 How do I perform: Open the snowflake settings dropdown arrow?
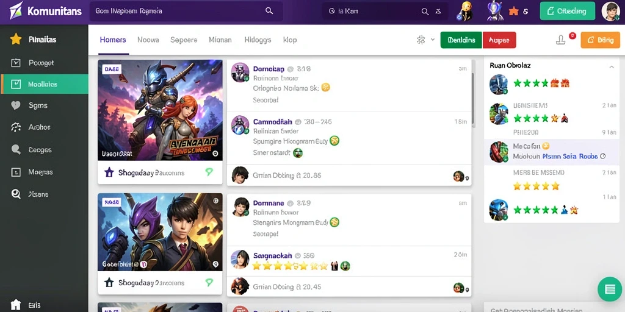coord(433,40)
